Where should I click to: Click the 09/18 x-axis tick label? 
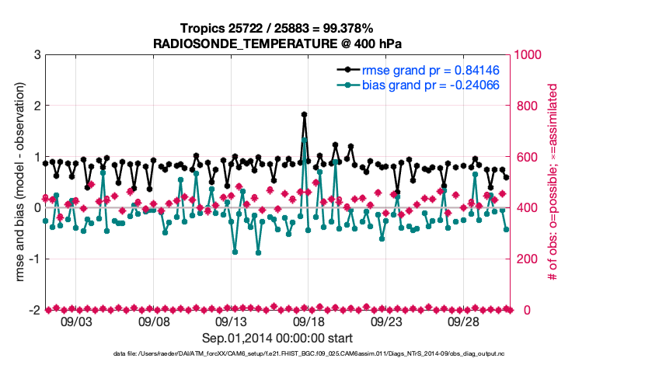[x=309, y=322]
